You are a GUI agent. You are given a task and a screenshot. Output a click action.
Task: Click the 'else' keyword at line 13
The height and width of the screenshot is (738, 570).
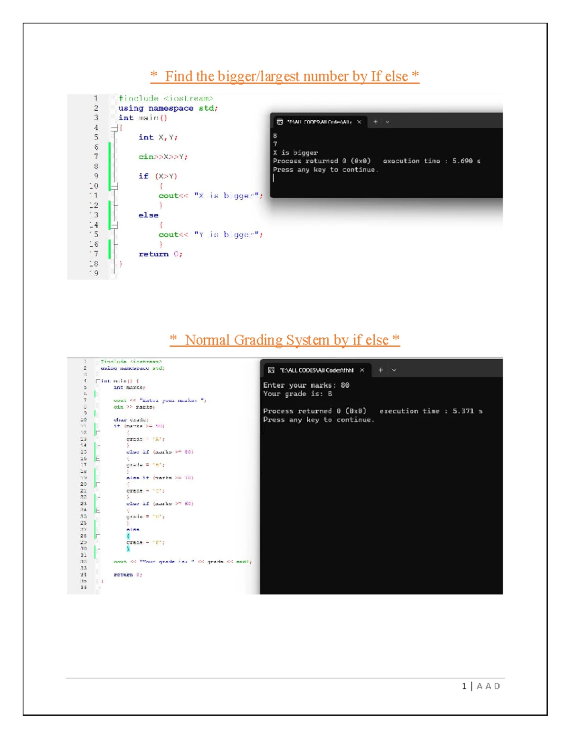[x=149, y=215]
